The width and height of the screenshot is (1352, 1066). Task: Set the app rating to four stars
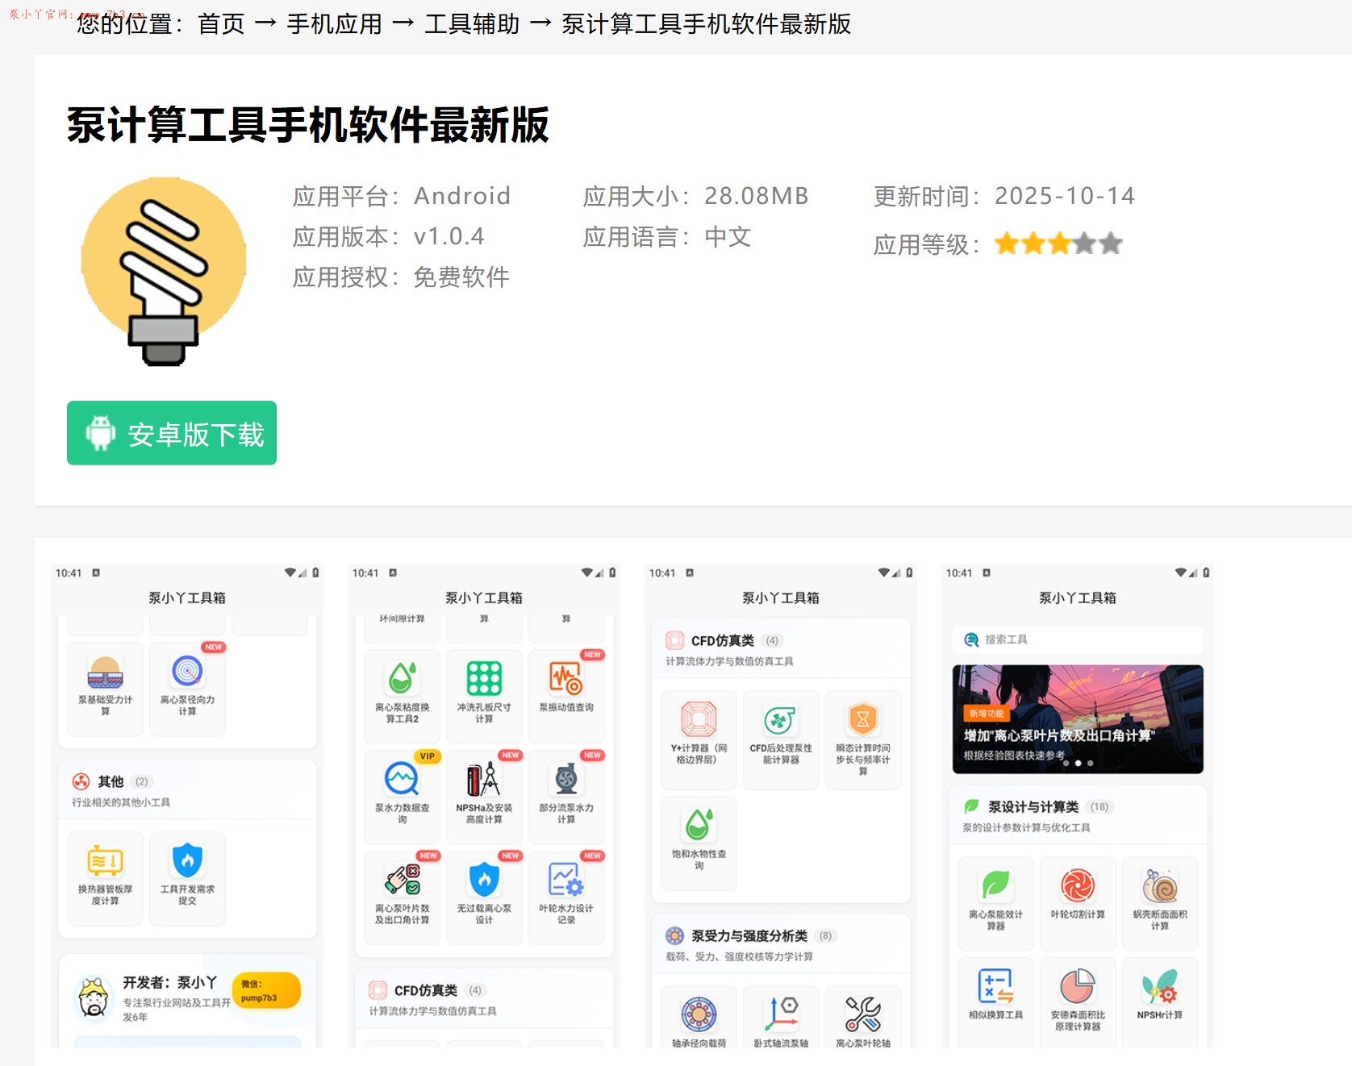1085,243
